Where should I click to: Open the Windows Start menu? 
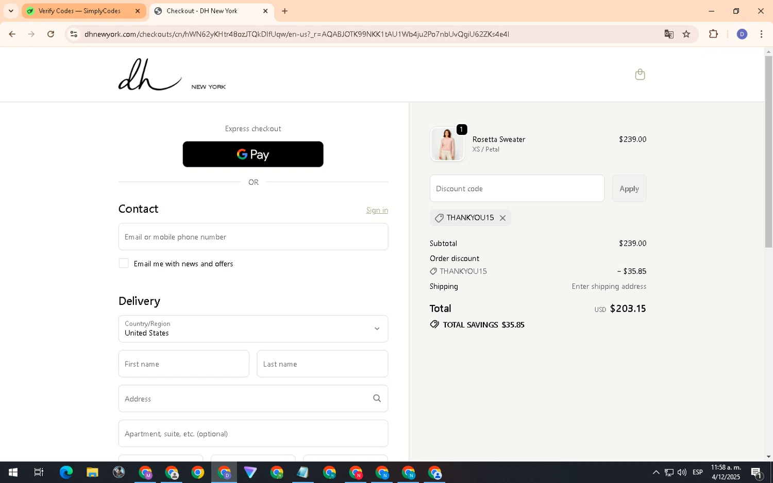pos(13,472)
